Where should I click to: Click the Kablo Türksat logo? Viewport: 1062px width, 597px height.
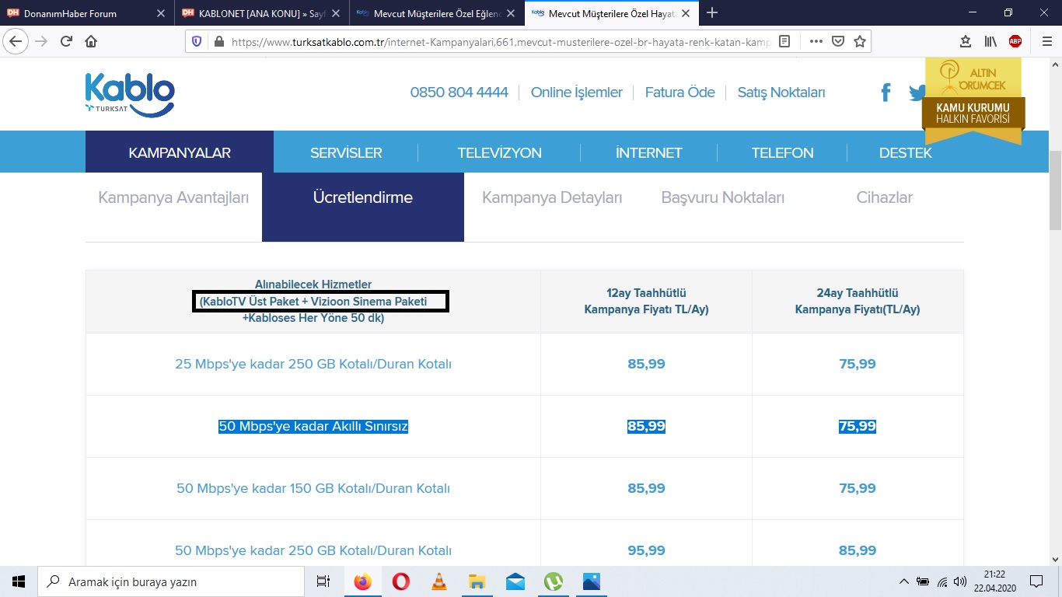[x=130, y=95]
